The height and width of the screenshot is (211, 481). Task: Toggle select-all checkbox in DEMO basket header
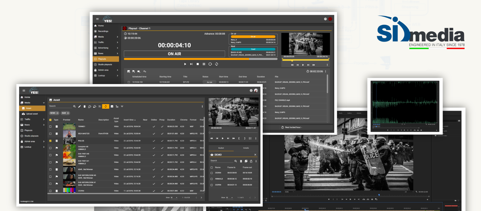(x=212, y=167)
